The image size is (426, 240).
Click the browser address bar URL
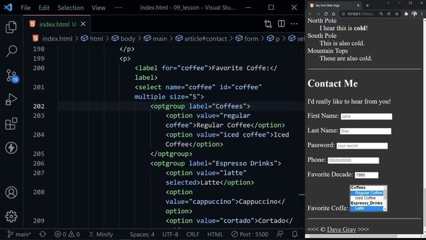[x=361, y=14]
